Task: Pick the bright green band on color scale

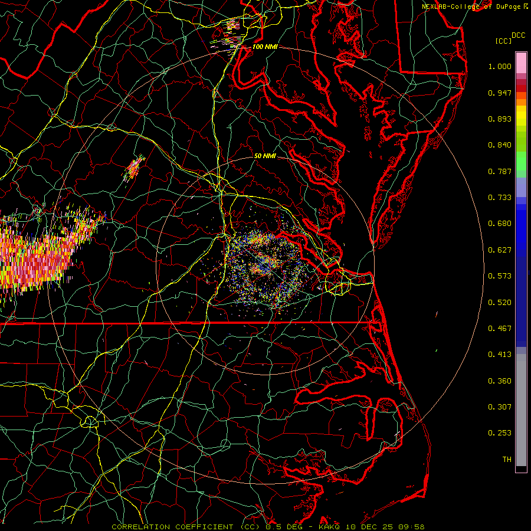Action: pos(521,162)
